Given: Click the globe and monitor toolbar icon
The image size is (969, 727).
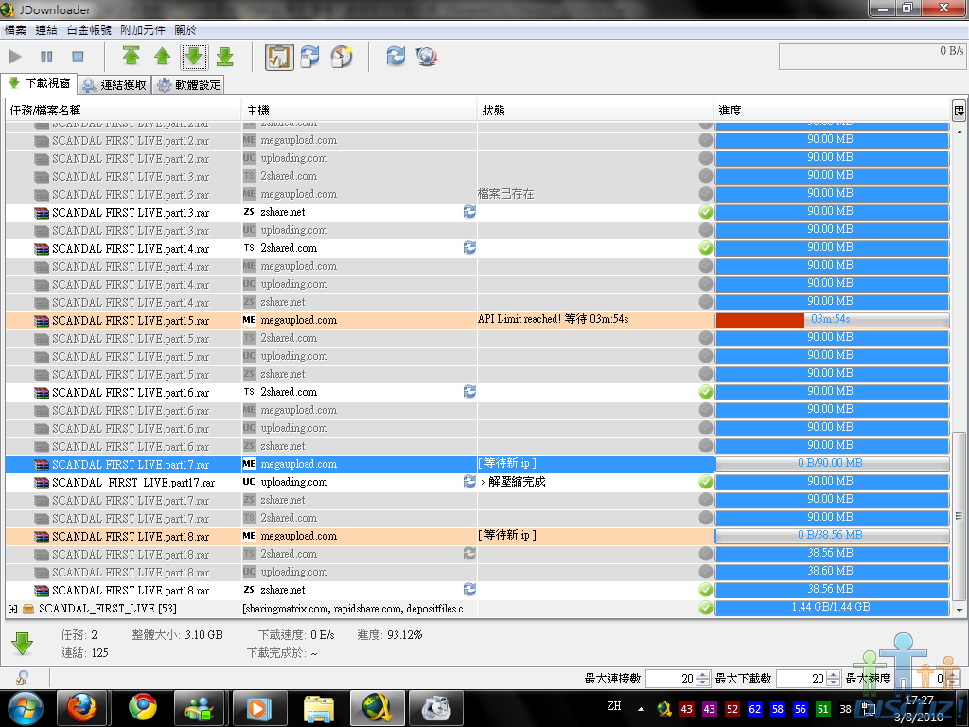Looking at the screenshot, I should point(427,56).
